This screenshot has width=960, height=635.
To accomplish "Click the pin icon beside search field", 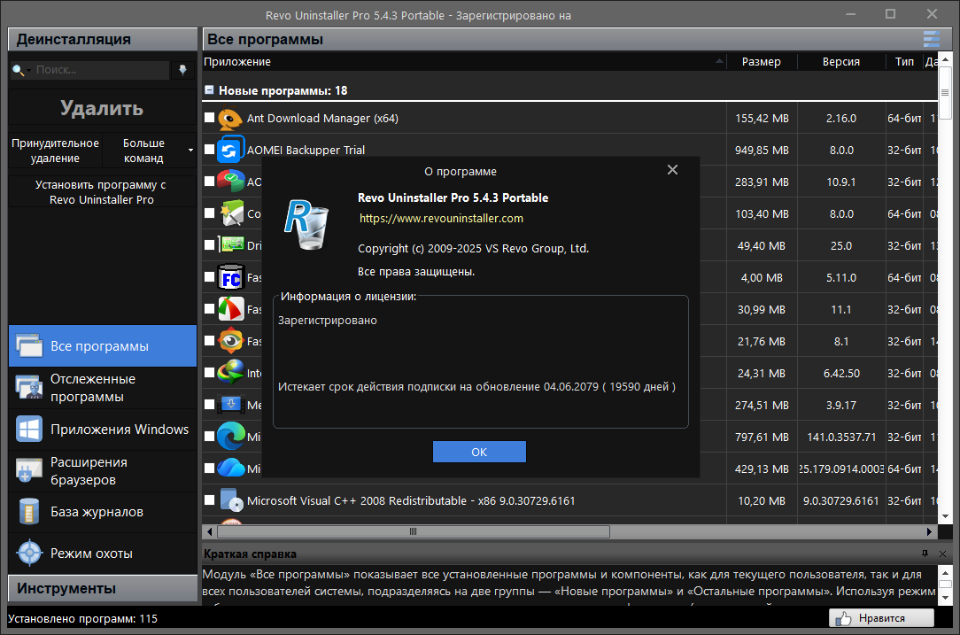I will pyautogui.click(x=183, y=70).
